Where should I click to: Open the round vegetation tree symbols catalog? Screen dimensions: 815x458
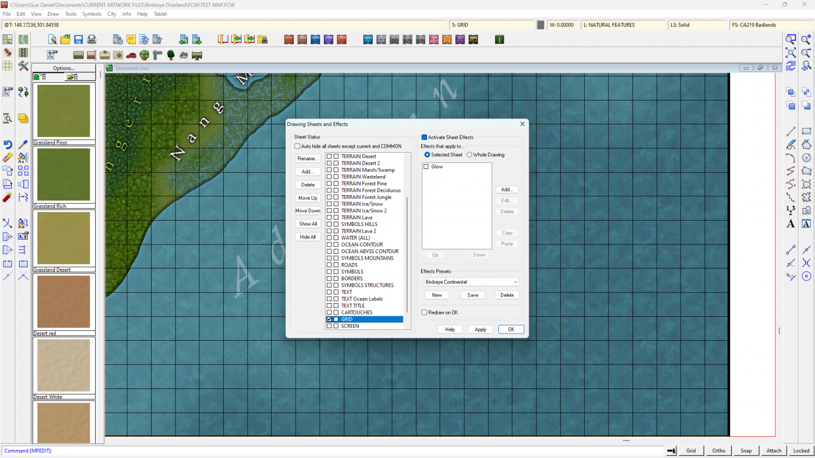pos(144,55)
